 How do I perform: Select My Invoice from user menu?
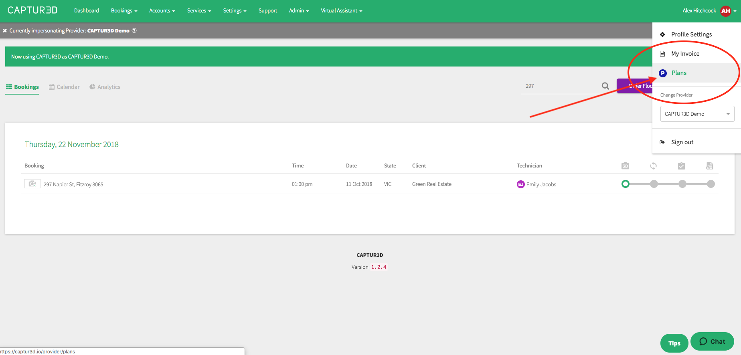696,54
